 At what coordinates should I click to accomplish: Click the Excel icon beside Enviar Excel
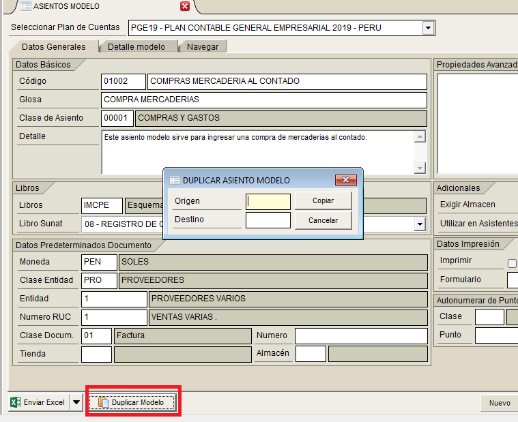click(x=16, y=402)
